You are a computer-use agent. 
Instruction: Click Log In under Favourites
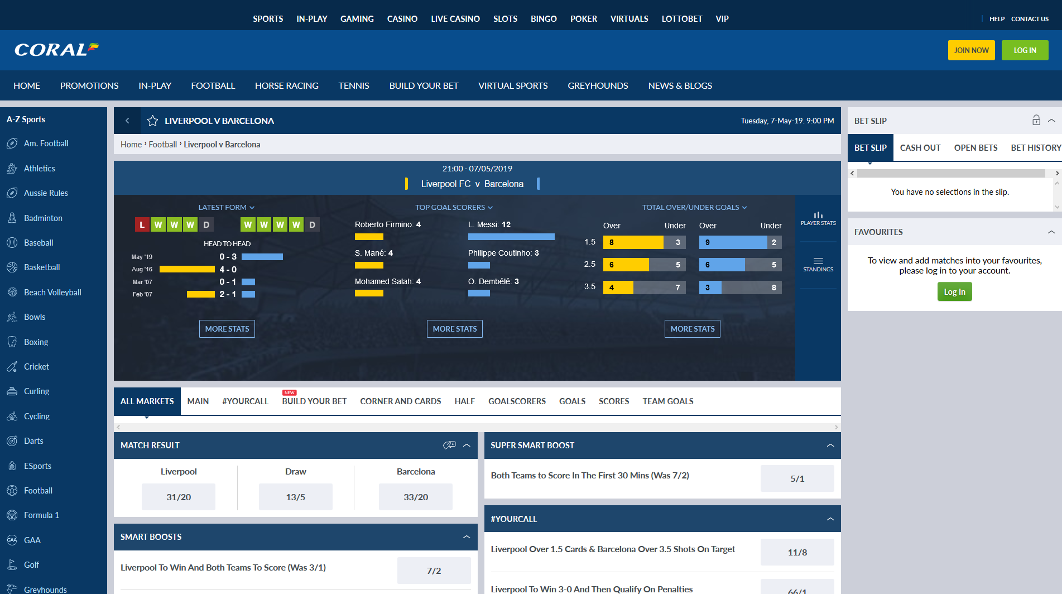tap(954, 291)
